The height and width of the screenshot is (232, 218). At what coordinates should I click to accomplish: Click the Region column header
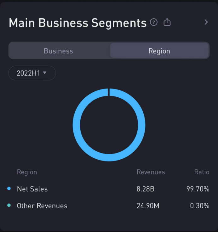[x=27, y=172]
